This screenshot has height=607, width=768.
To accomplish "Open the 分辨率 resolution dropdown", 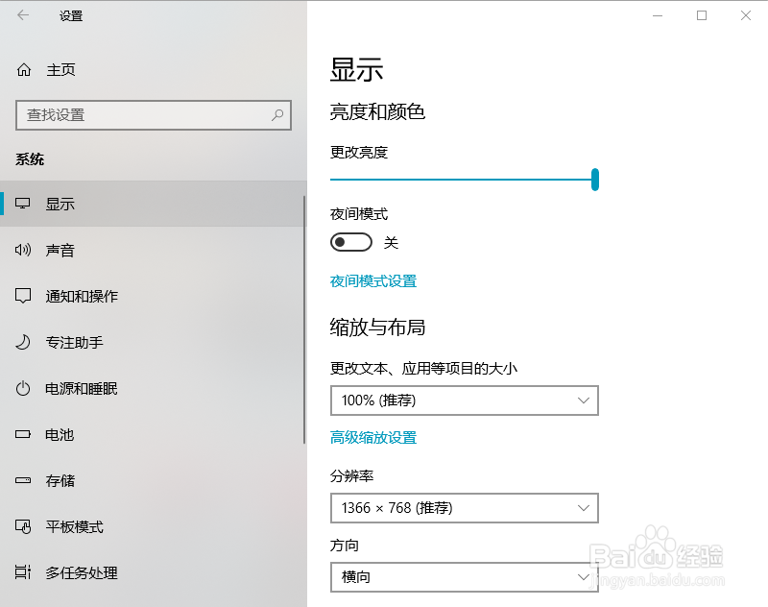I will (x=465, y=508).
